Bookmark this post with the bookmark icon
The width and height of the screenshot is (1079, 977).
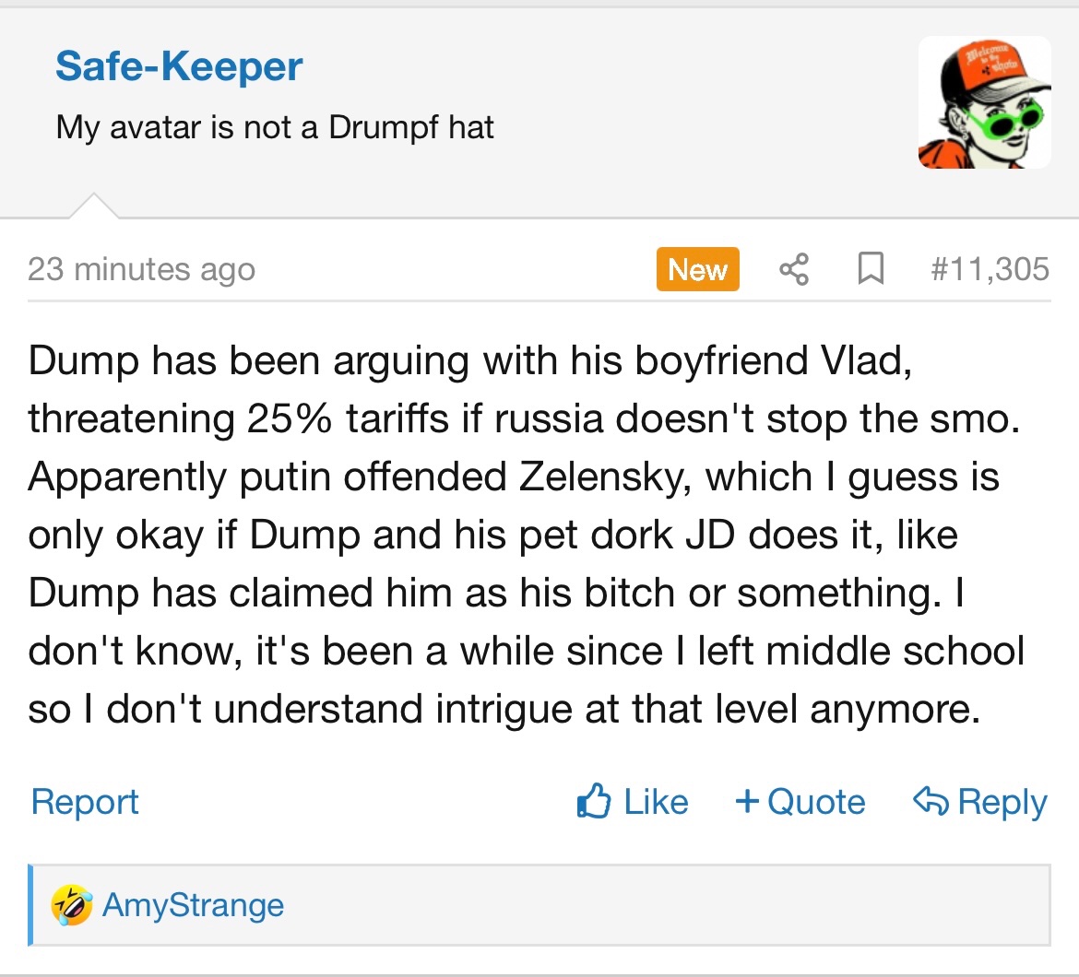coord(868,269)
